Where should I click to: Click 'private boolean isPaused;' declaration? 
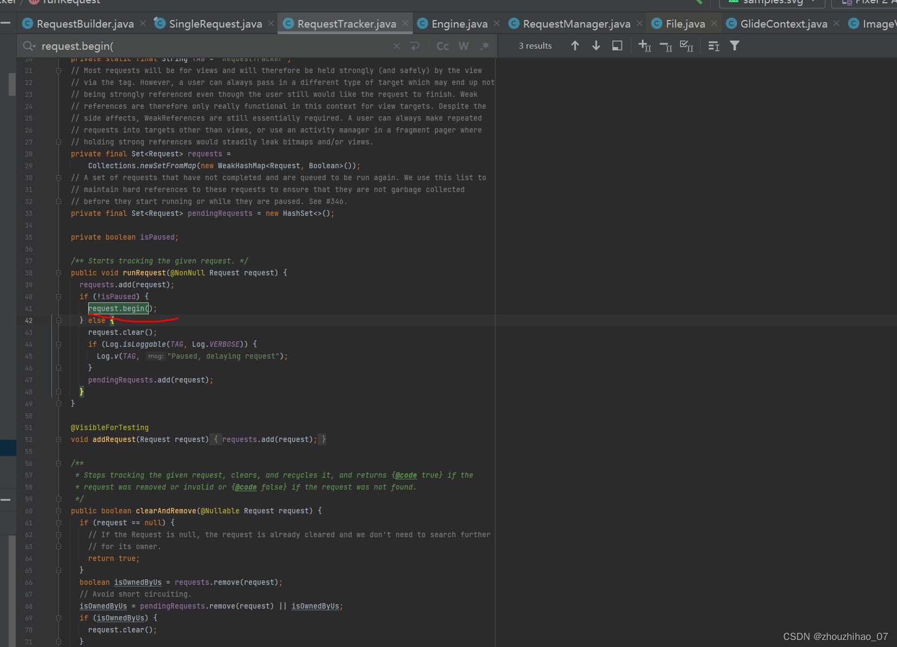[x=124, y=237]
